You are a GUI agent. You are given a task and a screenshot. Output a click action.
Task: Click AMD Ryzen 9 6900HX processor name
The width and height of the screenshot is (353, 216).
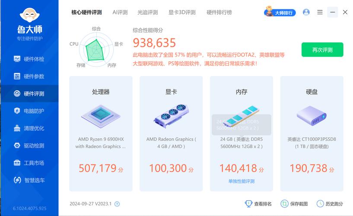[x=101, y=143]
